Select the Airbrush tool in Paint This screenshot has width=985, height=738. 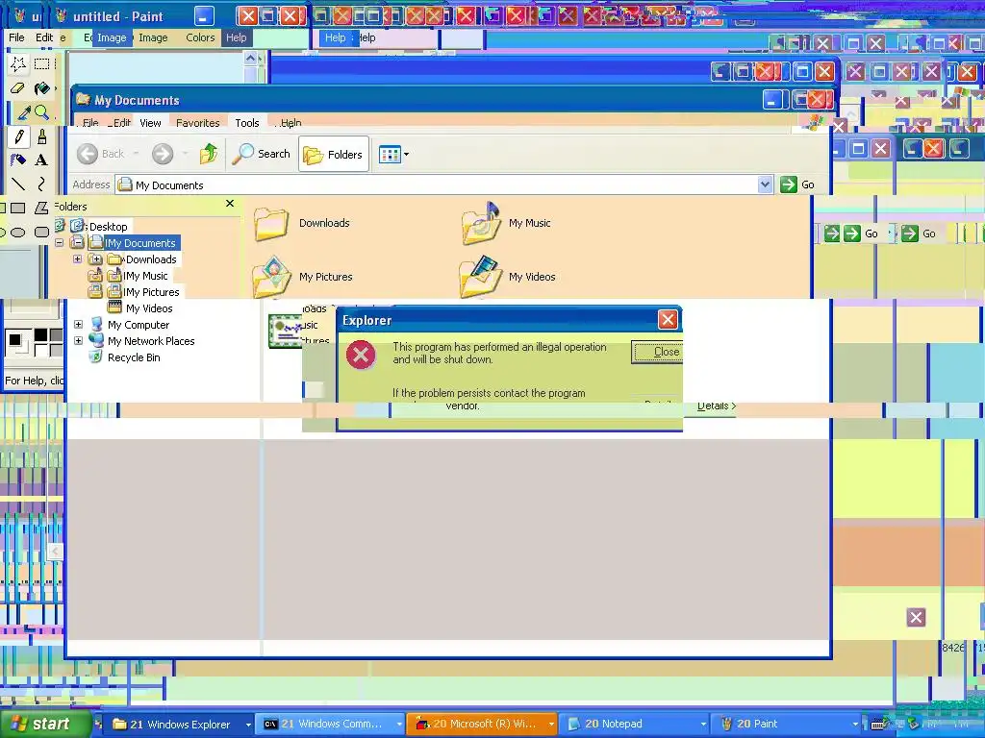pos(17,160)
